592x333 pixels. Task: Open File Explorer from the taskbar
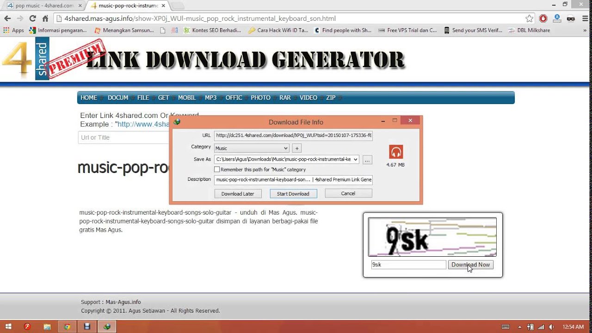[x=47, y=327]
